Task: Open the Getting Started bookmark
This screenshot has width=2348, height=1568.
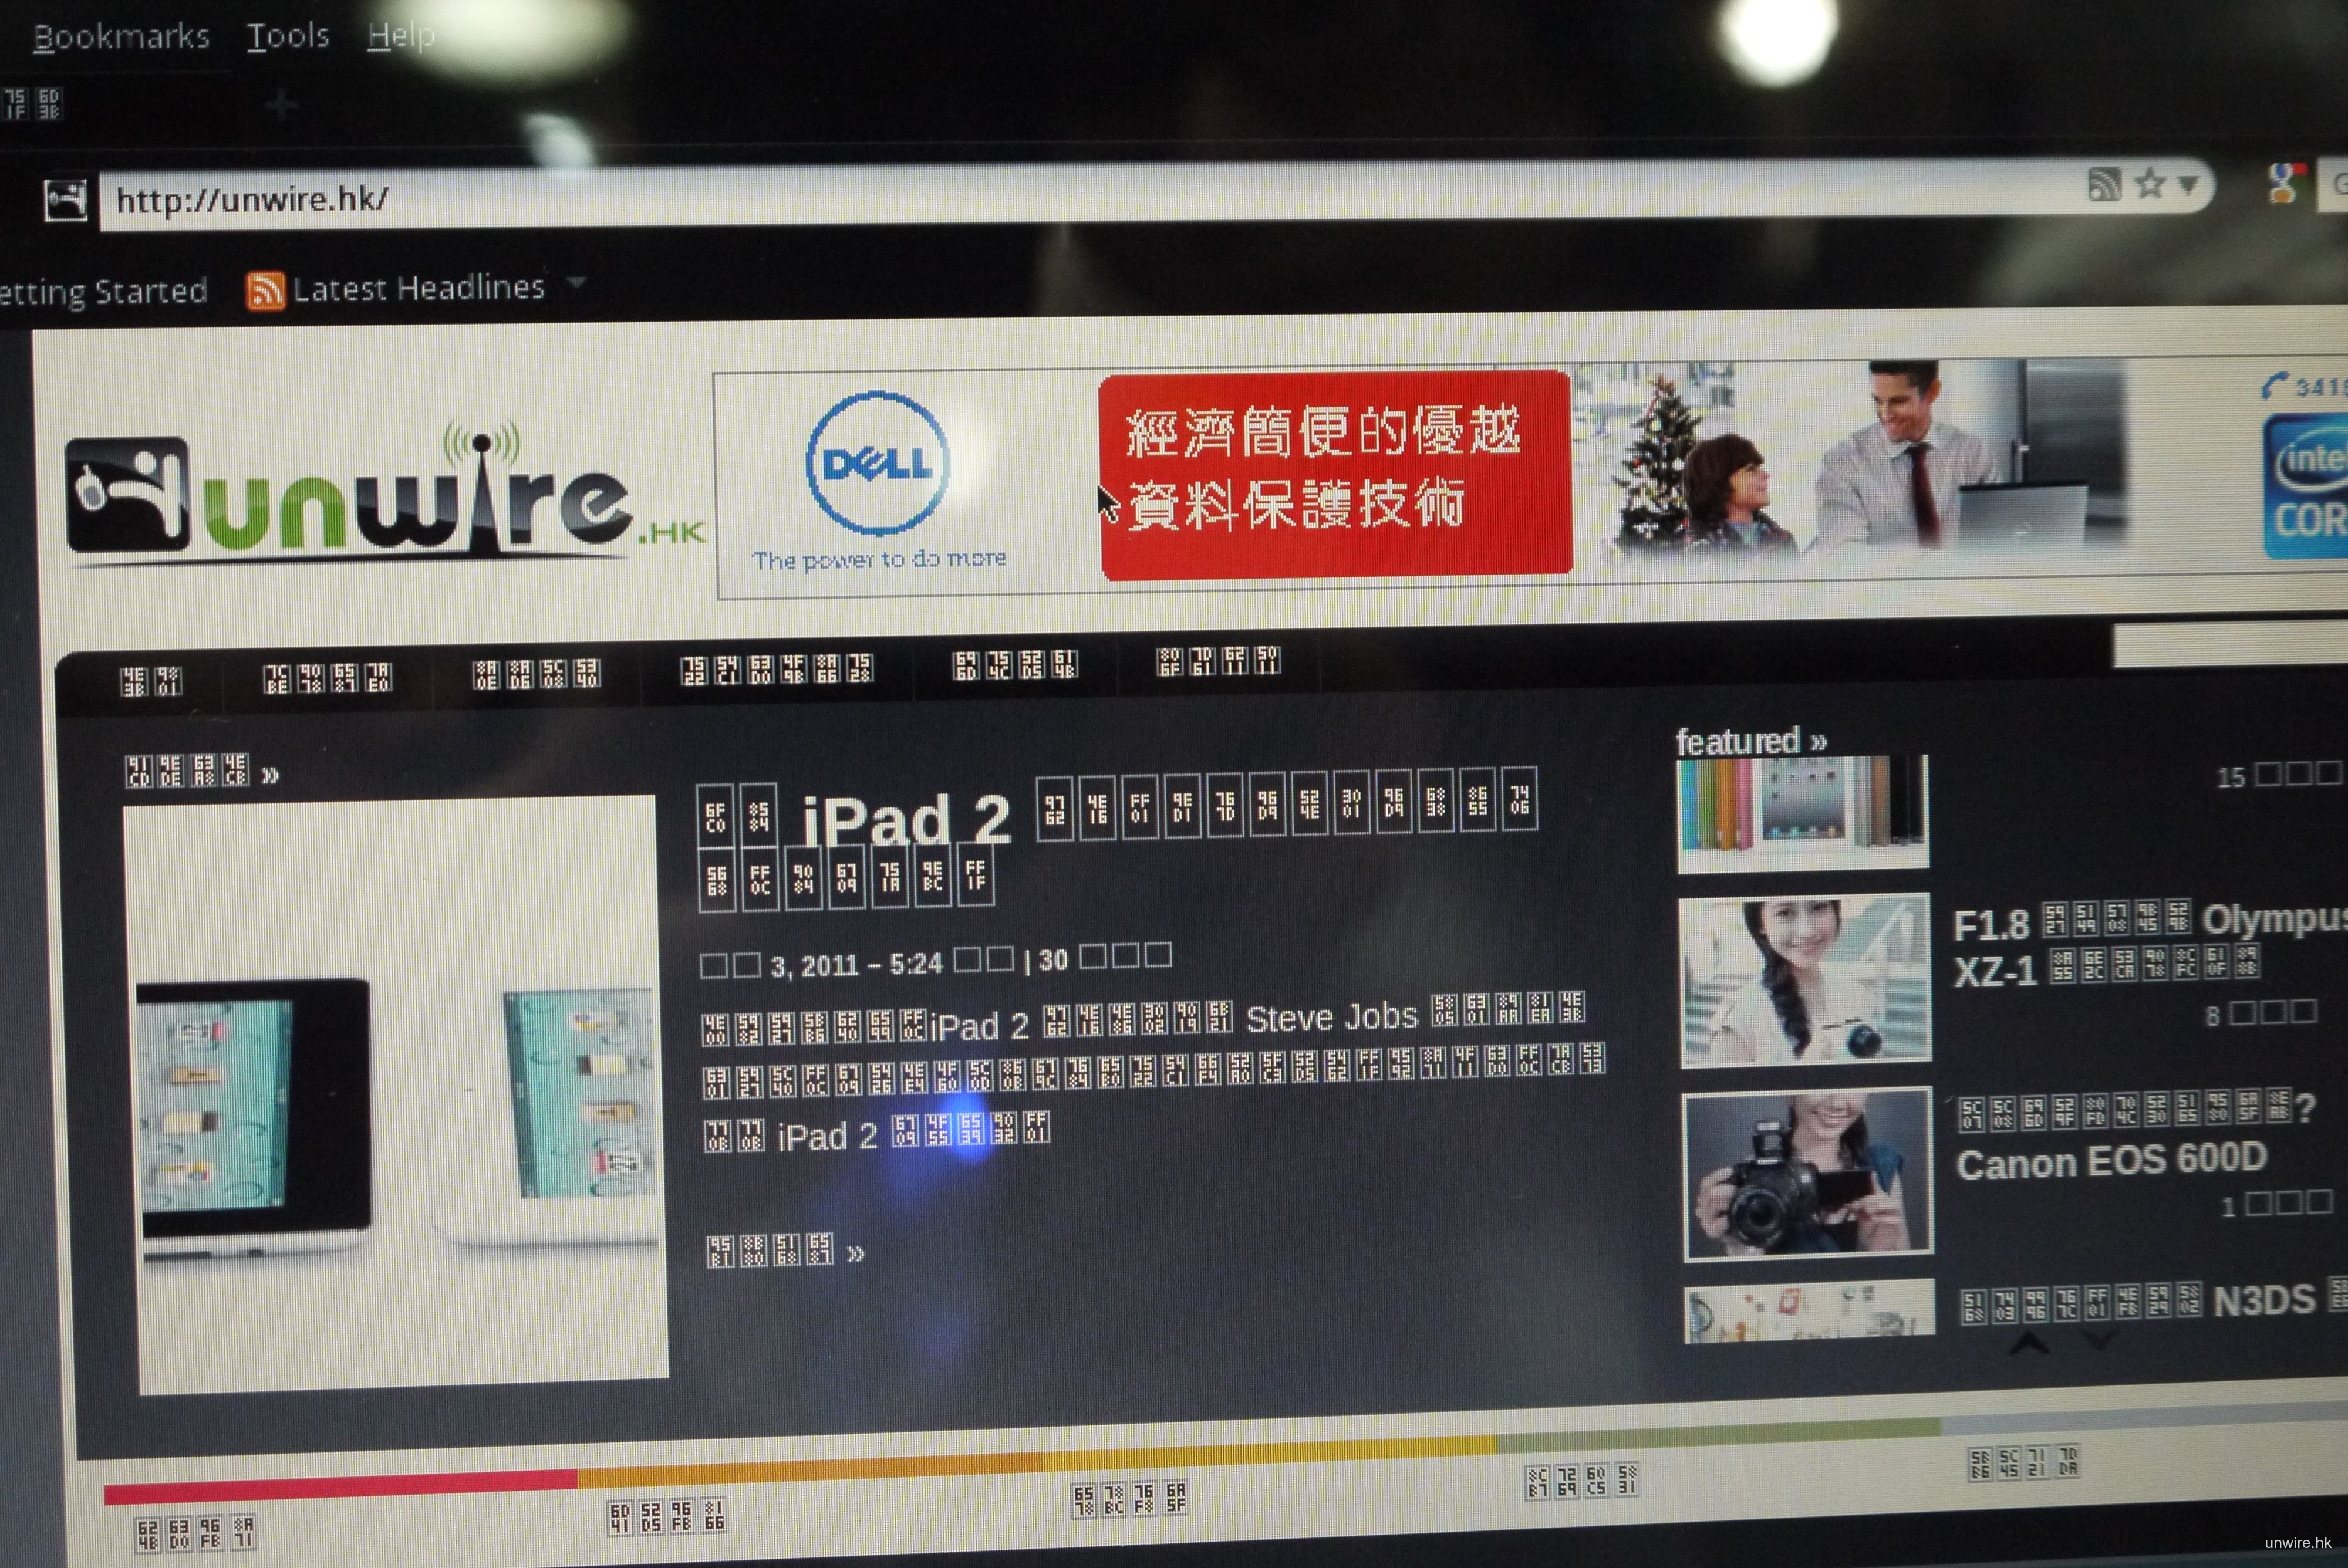Action: pos(103,292)
